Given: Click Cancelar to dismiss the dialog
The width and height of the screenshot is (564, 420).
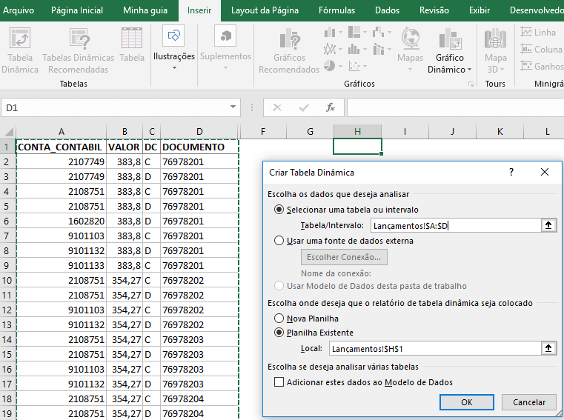Looking at the screenshot, I should [528, 402].
